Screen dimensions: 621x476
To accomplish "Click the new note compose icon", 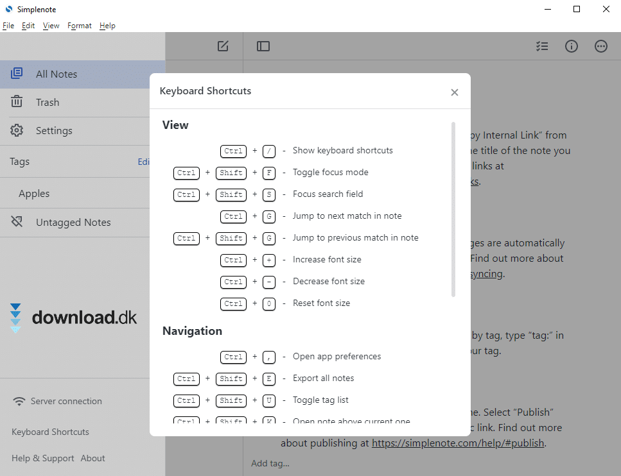I will (223, 46).
